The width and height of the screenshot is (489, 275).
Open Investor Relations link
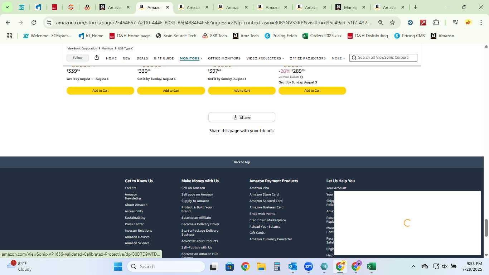coord(138,231)
